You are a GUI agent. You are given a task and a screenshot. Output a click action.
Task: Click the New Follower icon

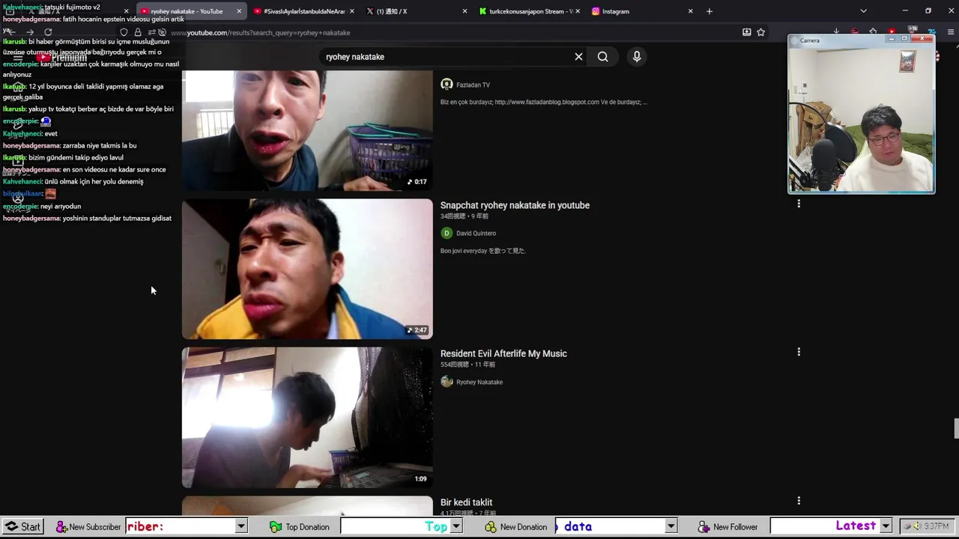[x=704, y=527]
